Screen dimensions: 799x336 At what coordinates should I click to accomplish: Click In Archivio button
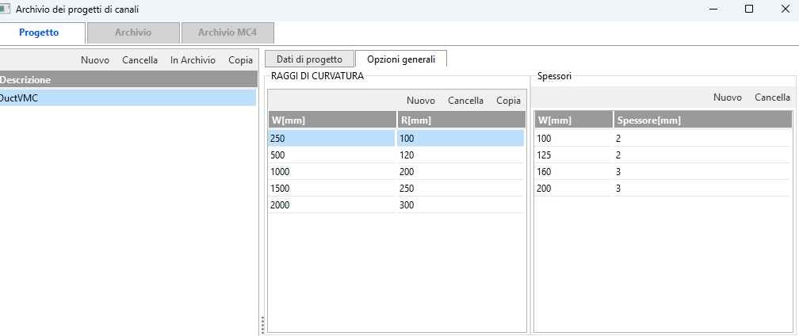tap(193, 60)
